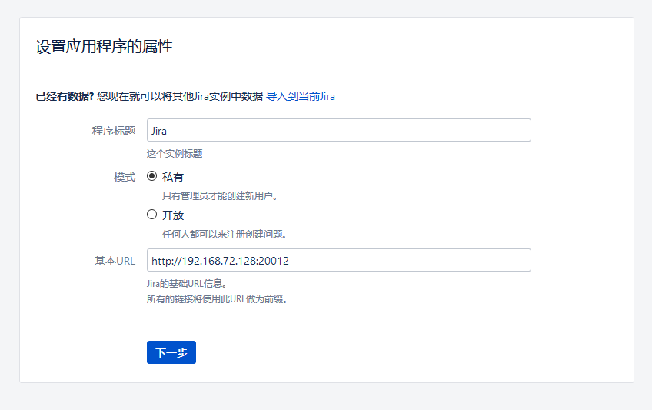
Task: Click the 只有管理员才能创建新用户 description
Action: [220, 195]
